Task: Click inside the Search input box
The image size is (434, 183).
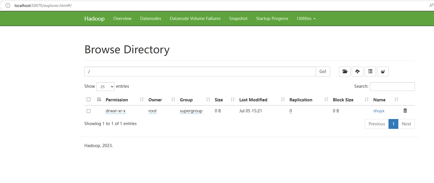Action: coord(392,86)
